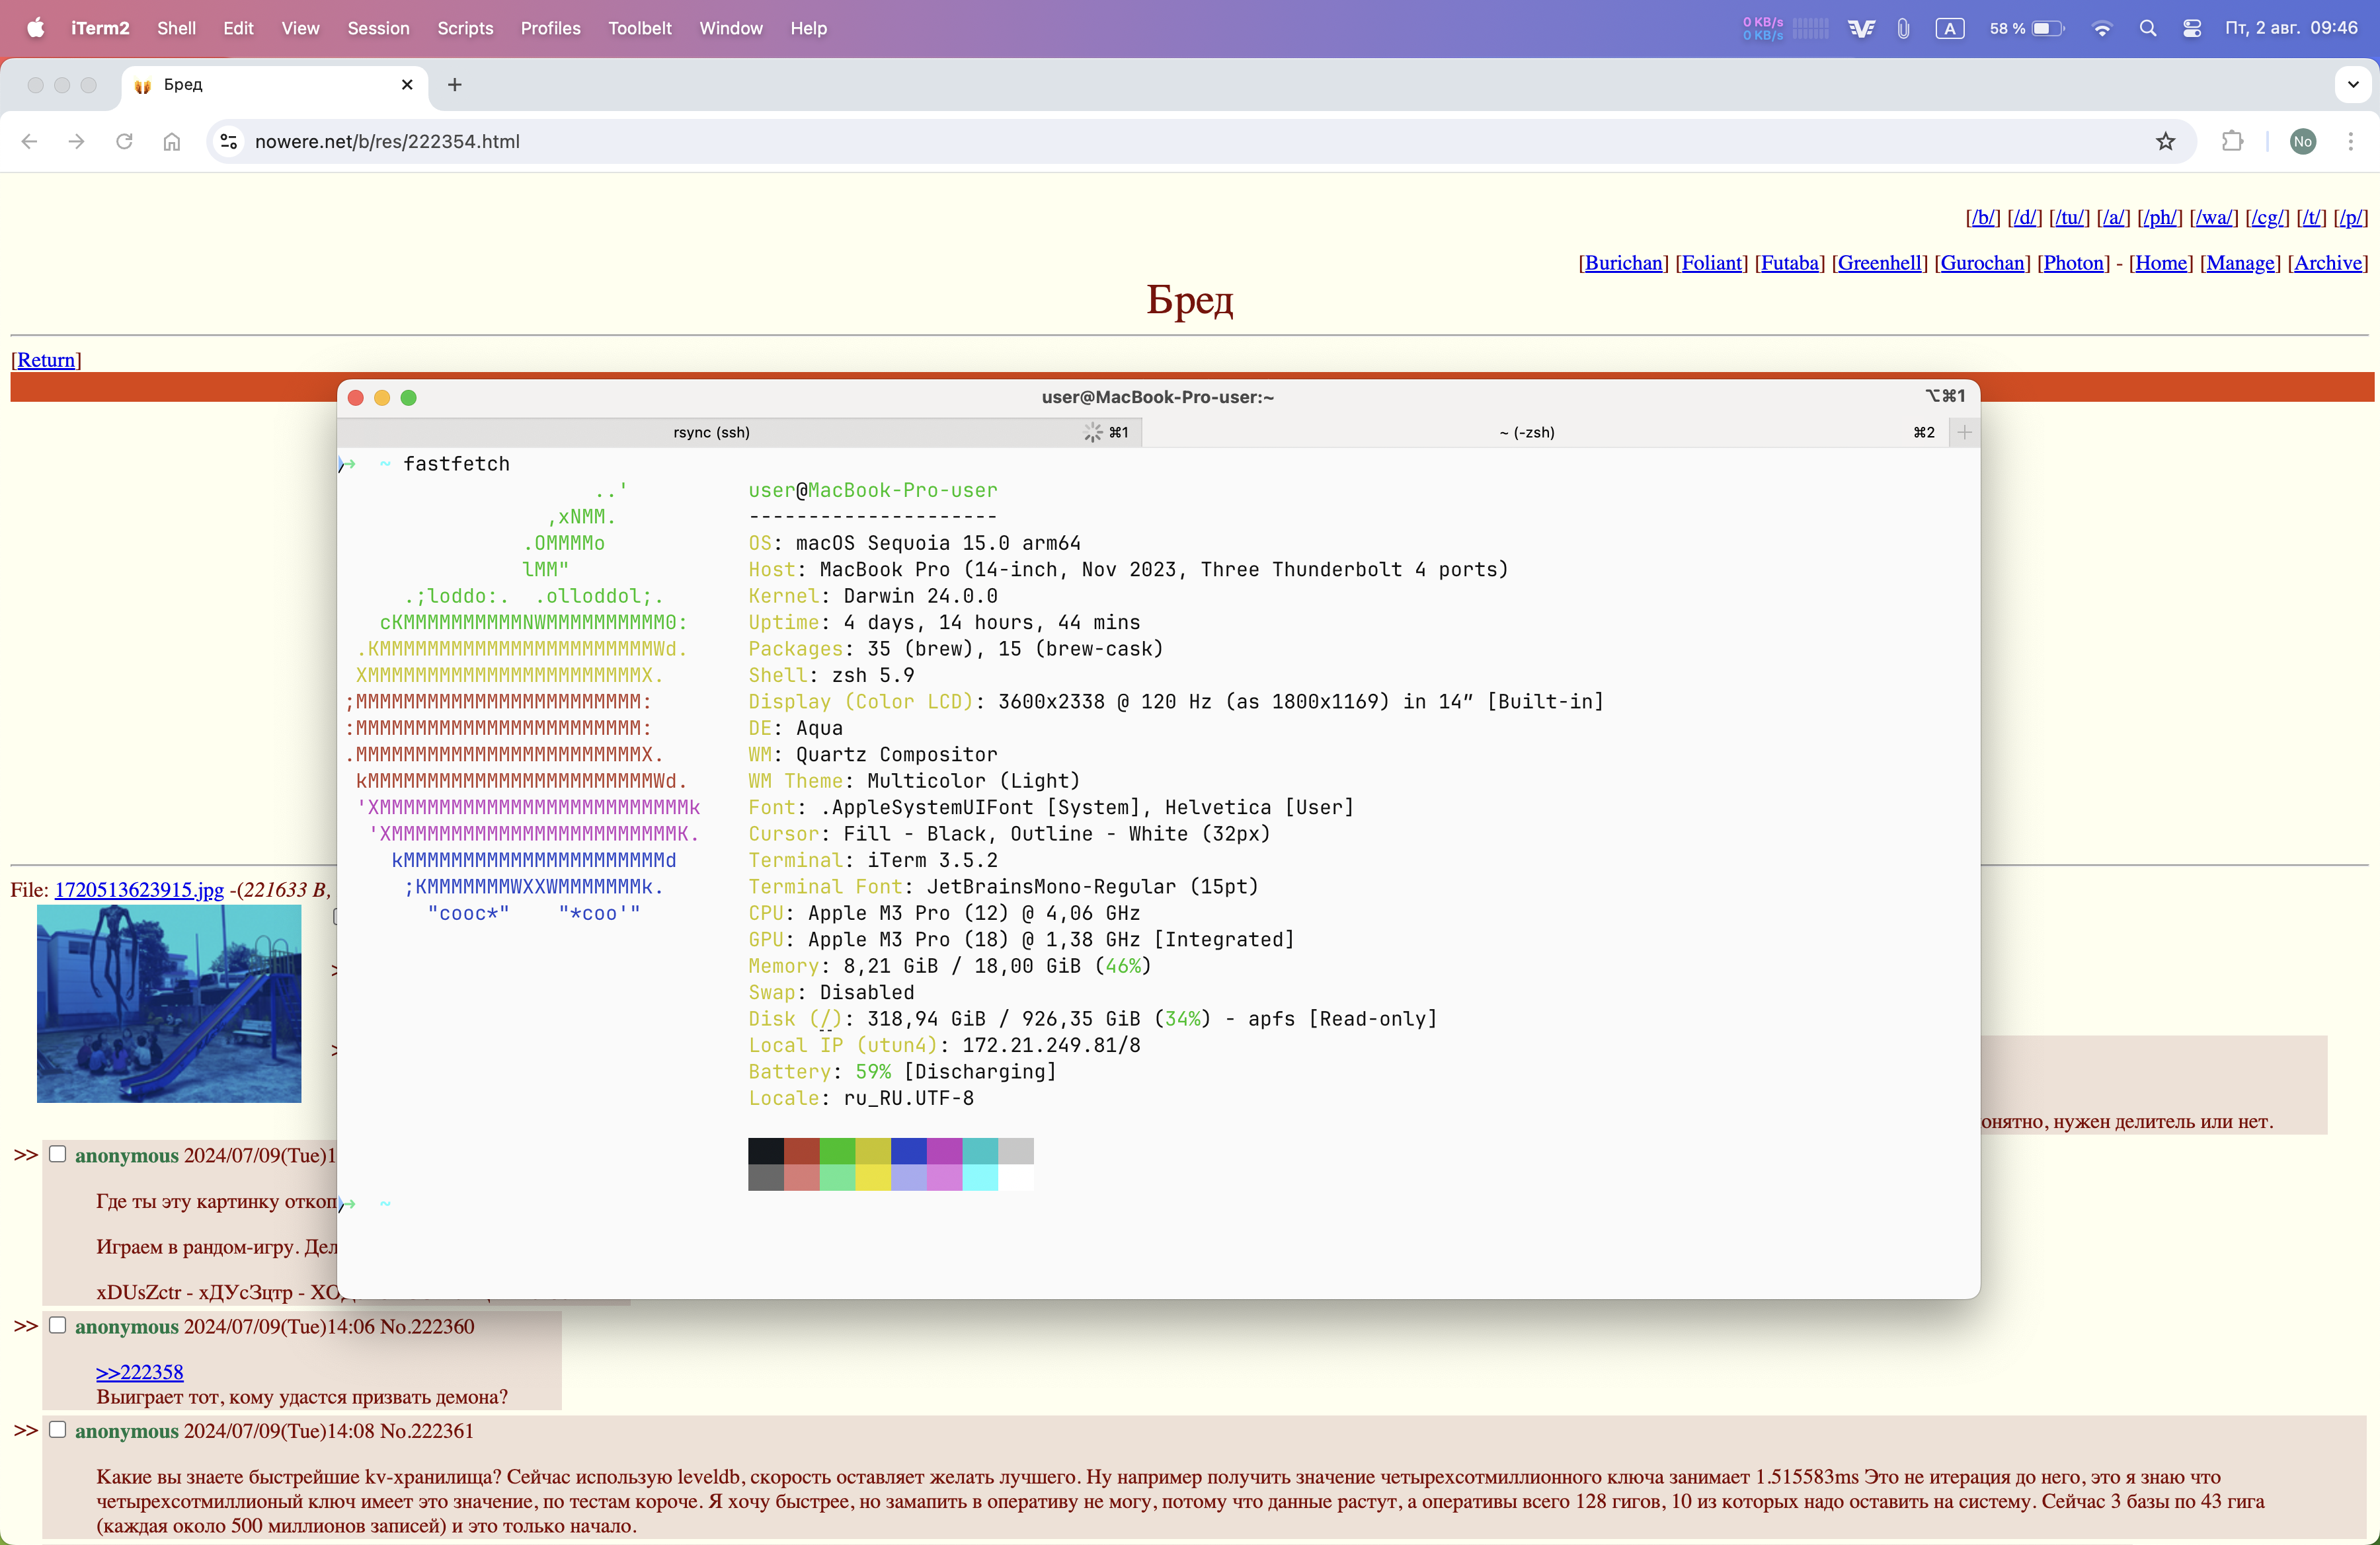Open the blue playground image thumbnail
The image size is (2380, 1545).
[169, 1003]
